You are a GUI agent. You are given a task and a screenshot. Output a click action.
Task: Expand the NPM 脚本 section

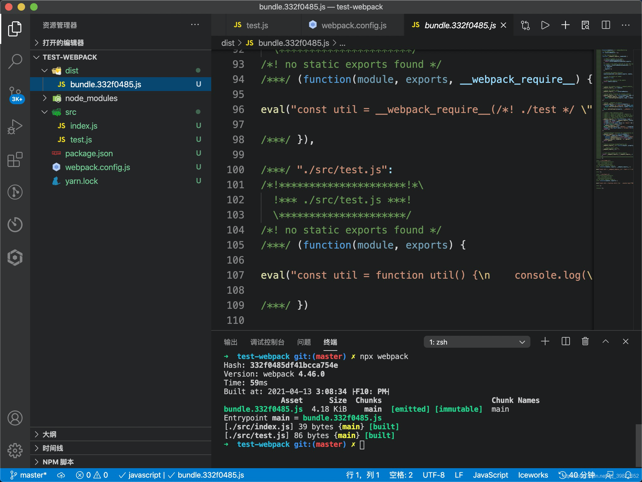pos(121,462)
